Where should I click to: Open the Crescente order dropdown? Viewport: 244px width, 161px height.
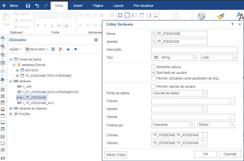(x=192, y=125)
